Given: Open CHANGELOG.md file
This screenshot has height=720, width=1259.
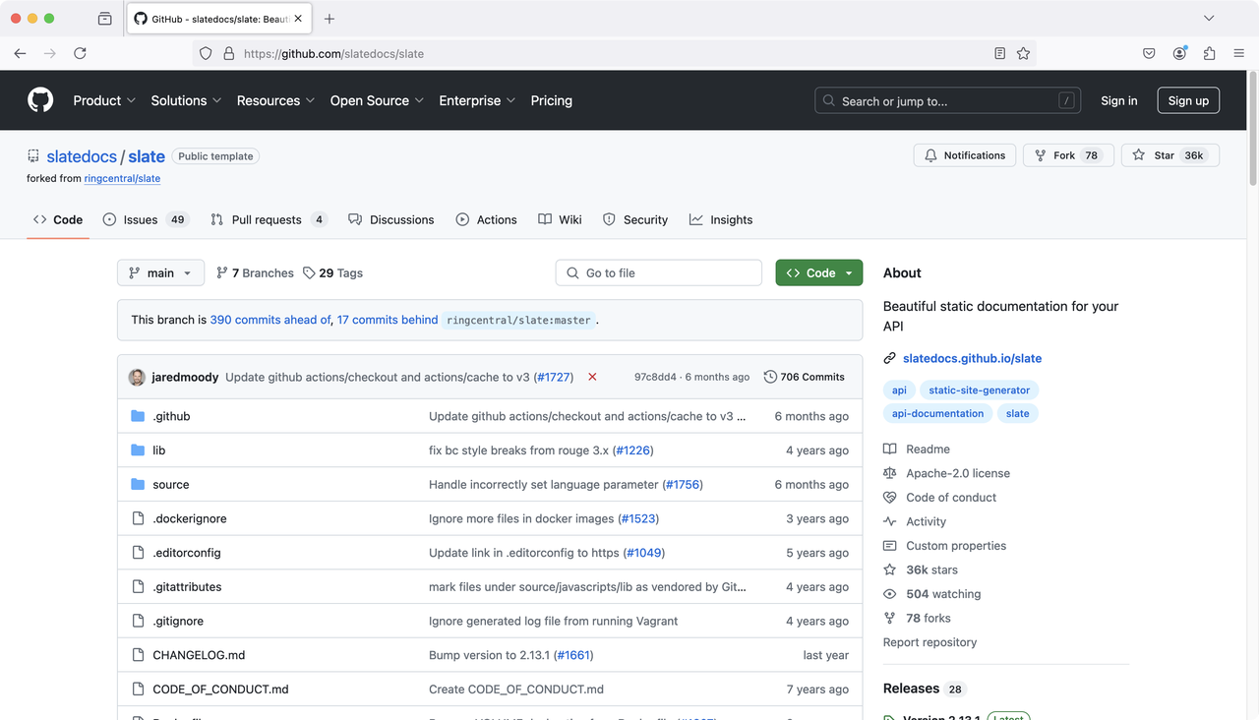Looking at the screenshot, I should click(x=199, y=655).
